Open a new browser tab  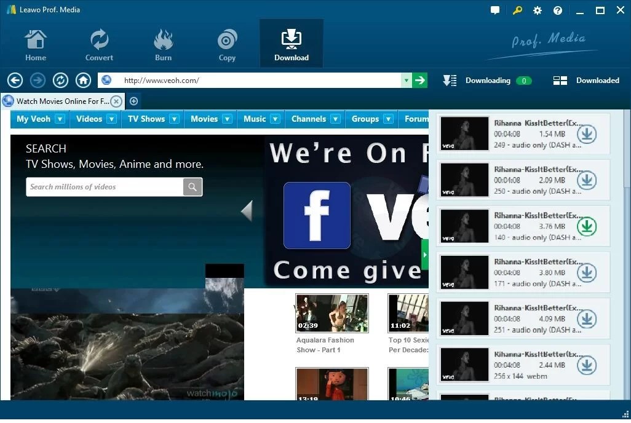tap(133, 101)
